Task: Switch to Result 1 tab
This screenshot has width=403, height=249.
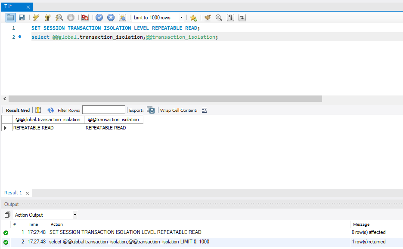Action: (13, 193)
